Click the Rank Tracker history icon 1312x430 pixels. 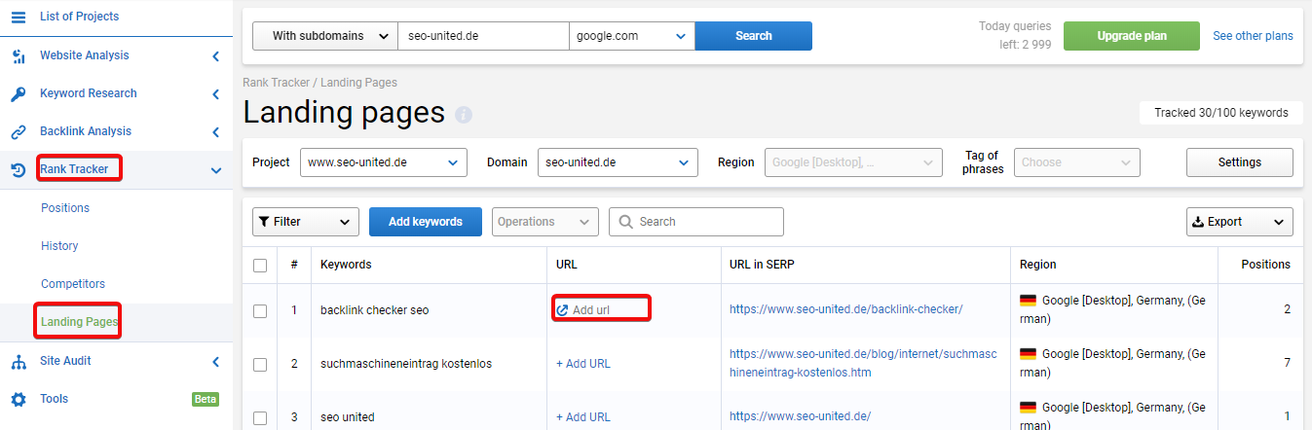pos(19,169)
